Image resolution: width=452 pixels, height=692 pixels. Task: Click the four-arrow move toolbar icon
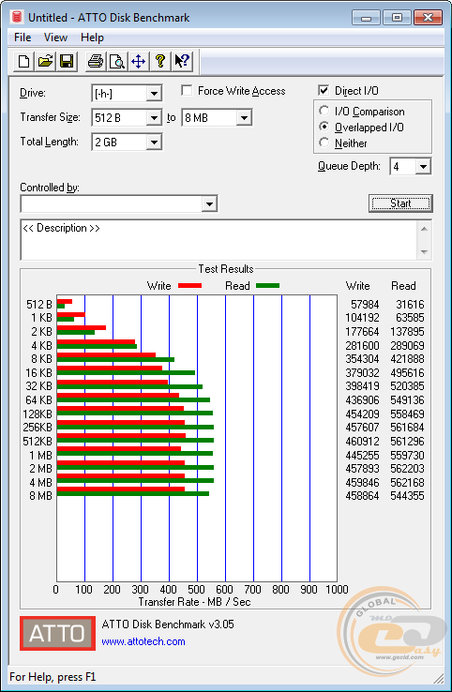point(138,61)
